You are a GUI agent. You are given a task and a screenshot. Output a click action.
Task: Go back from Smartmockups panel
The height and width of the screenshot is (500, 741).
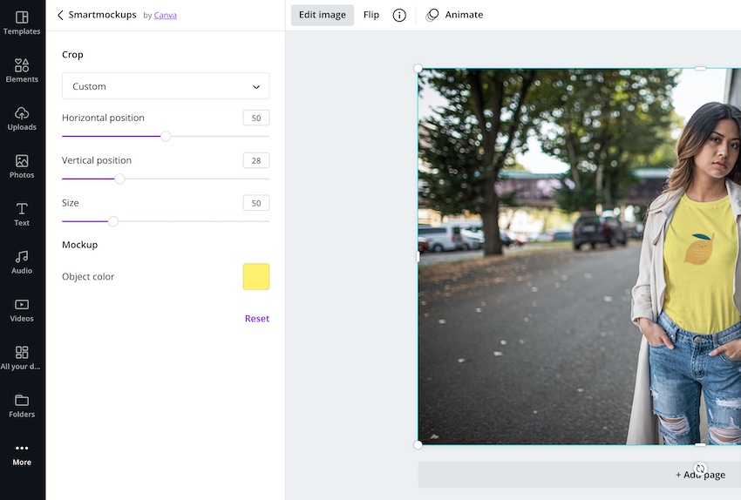pyautogui.click(x=60, y=15)
